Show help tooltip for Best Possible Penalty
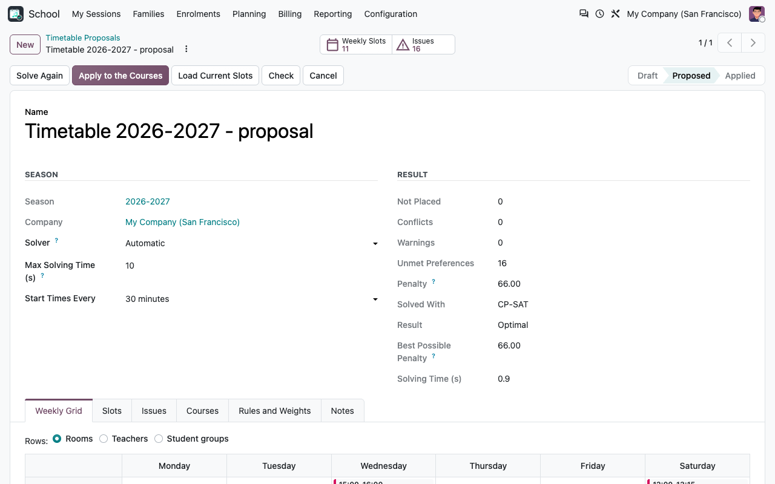 pyautogui.click(x=434, y=356)
